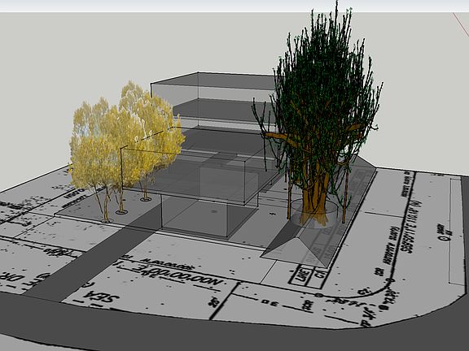Select the LINE table header box on the plan
Viewport: 469px width, 351px height.
(x=303, y=274)
